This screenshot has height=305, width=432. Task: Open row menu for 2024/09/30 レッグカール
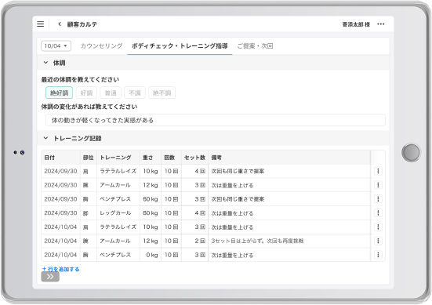[378, 213]
